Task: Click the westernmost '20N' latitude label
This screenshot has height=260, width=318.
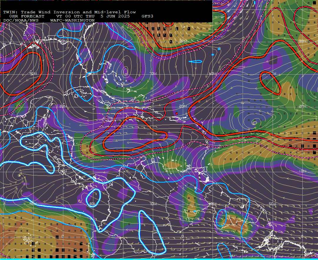Action: click(63, 106)
